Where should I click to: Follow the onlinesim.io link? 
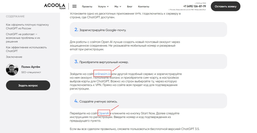point(103,74)
